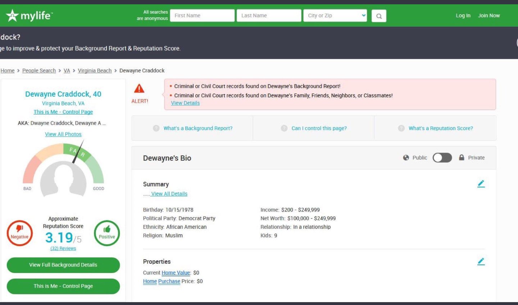518x305 pixels.
Task: Click the Purchase link in Properties
Action: point(169,281)
